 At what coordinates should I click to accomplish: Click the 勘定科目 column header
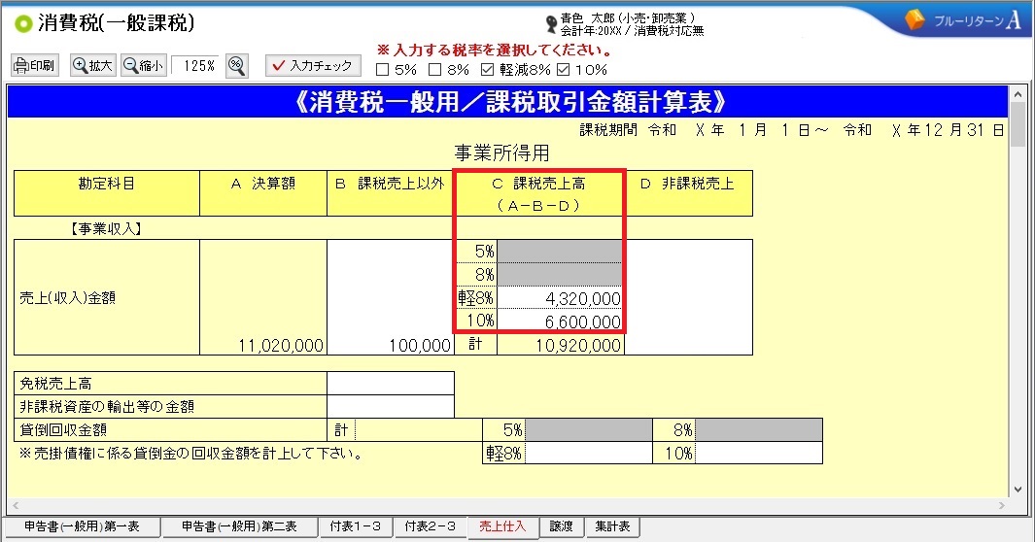tap(106, 193)
